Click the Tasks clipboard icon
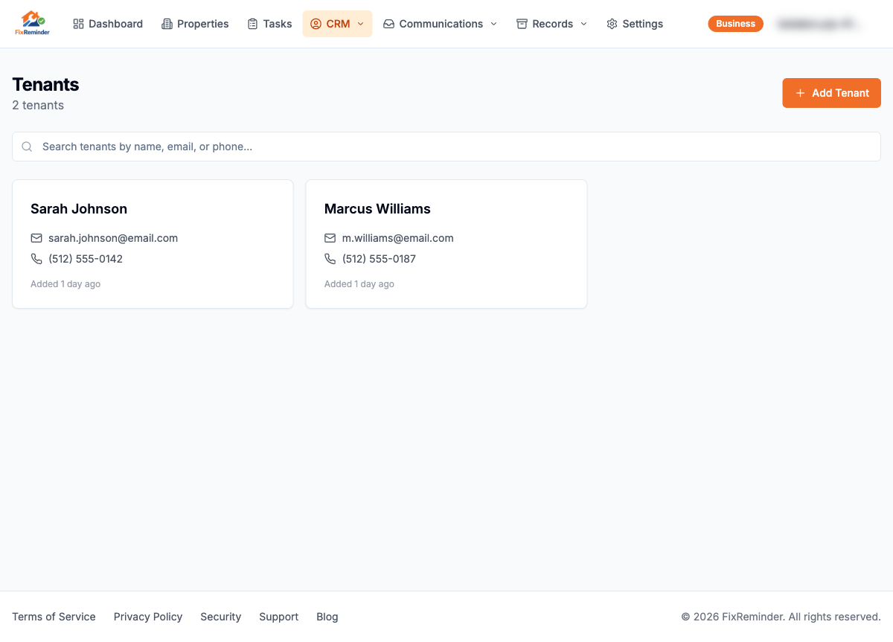893x642 pixels. [x=253, y=24]
